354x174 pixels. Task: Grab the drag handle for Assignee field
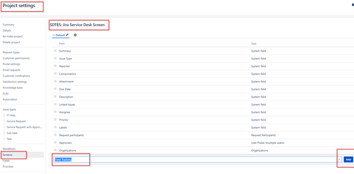point(55,112)
